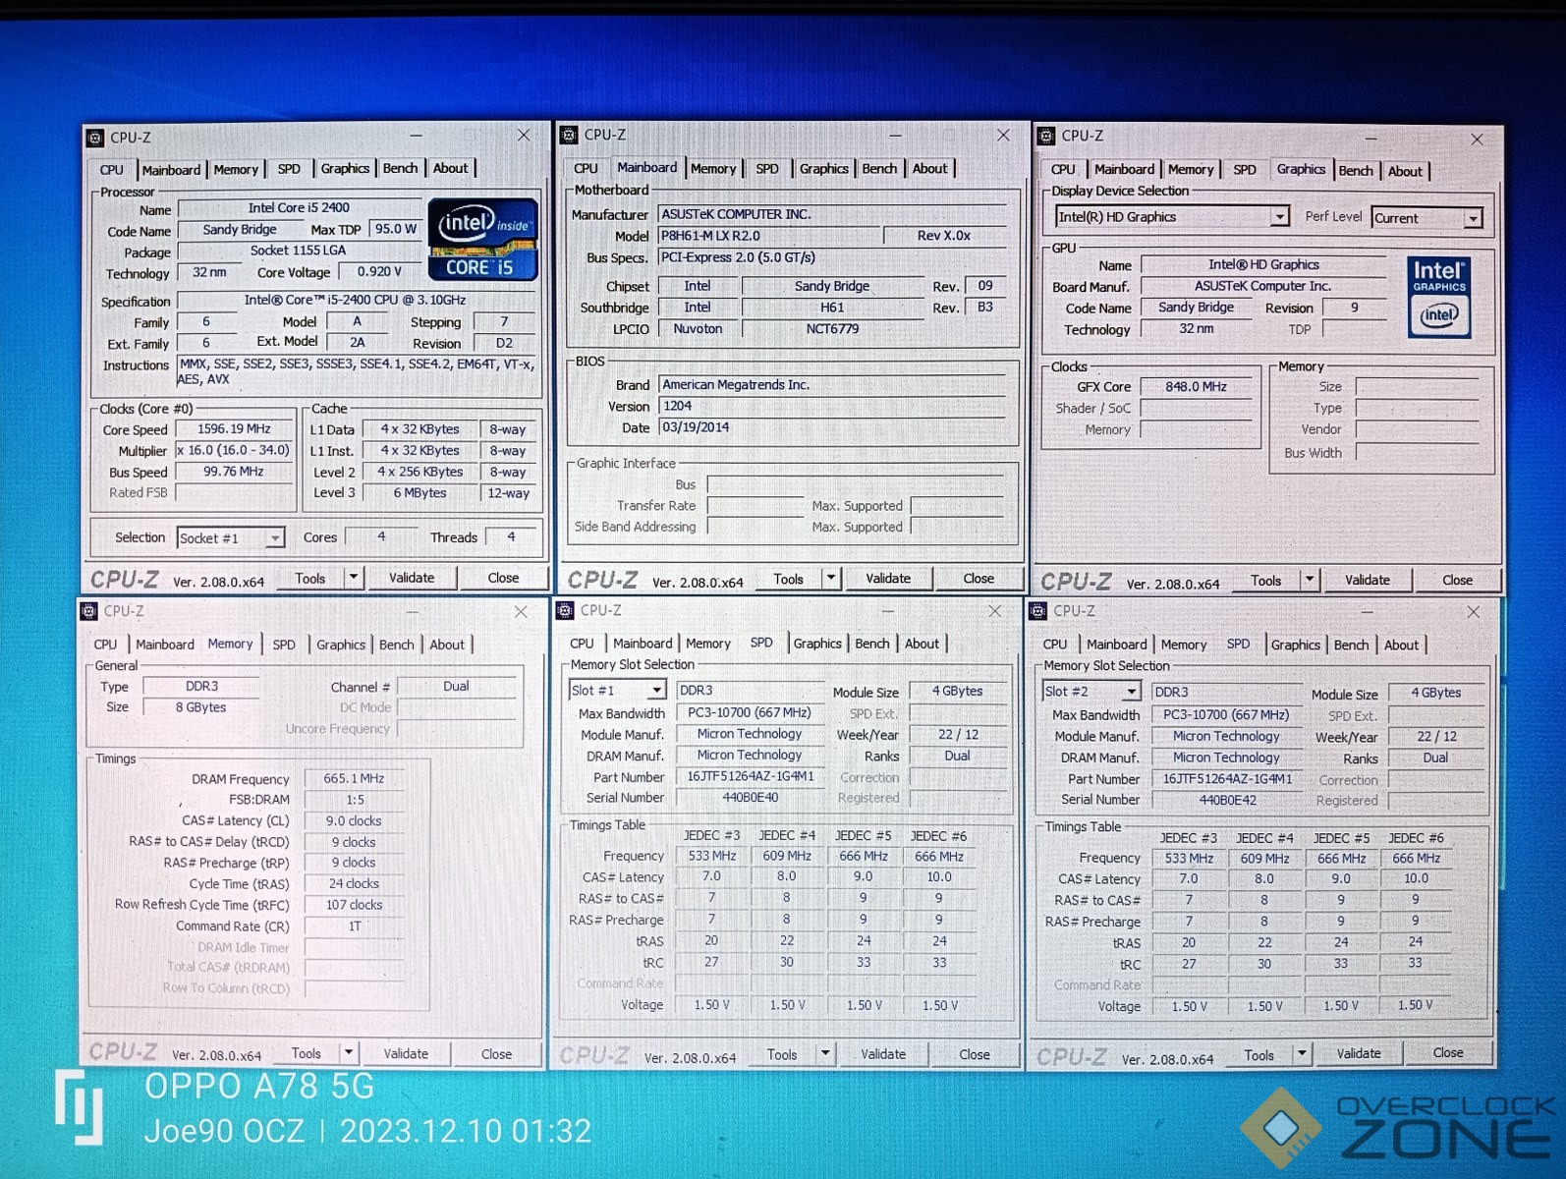The height and width of the screenshot is (1179, 1566).
Task: Click the CPU-Z title icon in the Slot #2 SPD window
Action: click(x=1038, y=611)
